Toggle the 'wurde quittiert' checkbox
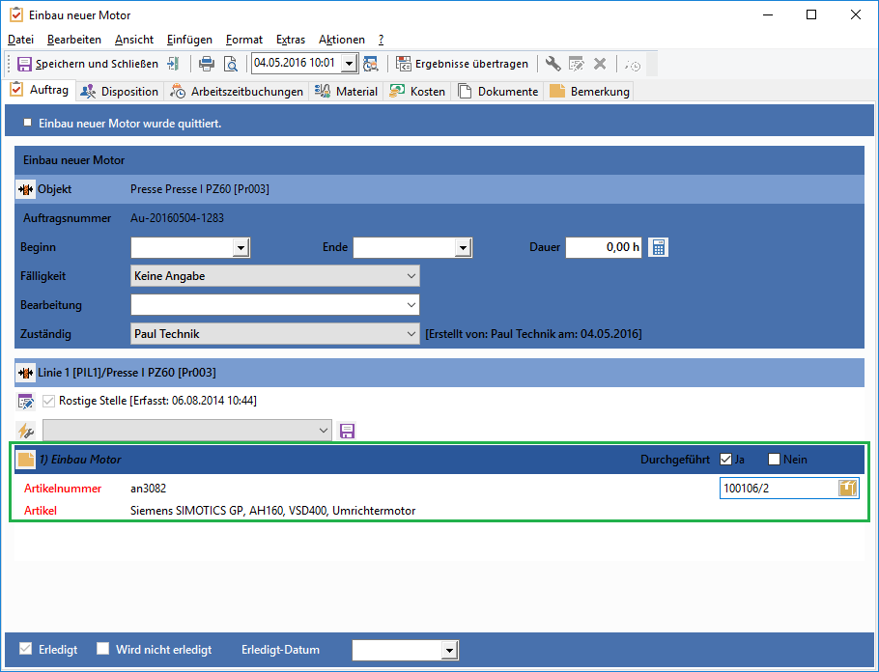Image resolution: width=879 pixels, height=672 pixels. pyautogui.click(x=27, y=123)
